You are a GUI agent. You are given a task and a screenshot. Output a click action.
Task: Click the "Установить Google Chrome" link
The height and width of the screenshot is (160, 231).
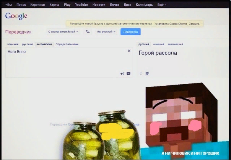171,24
